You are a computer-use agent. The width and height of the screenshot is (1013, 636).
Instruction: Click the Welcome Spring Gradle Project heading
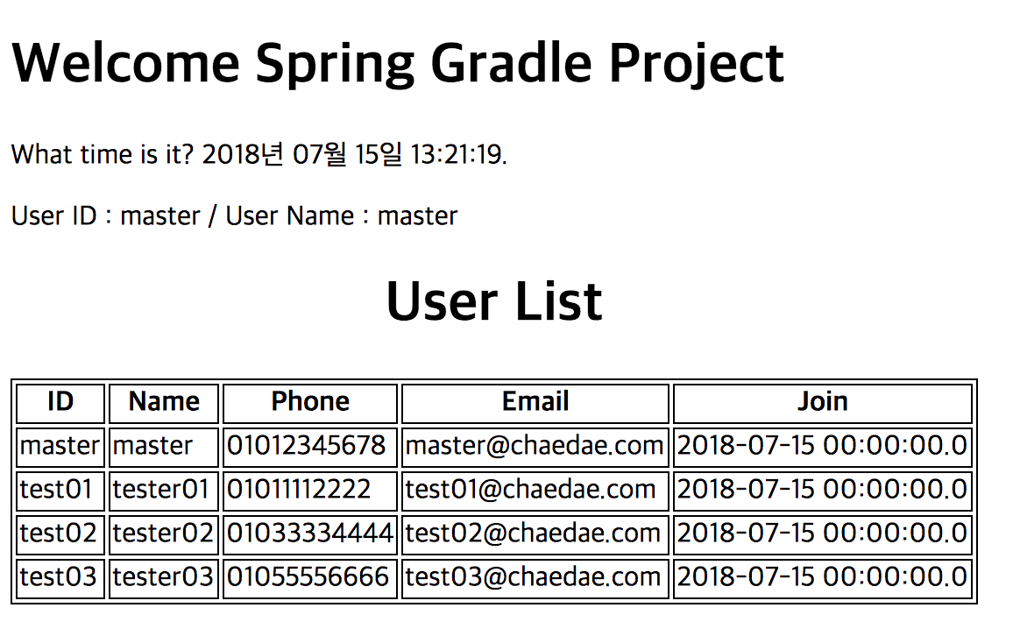[x=397, y=63]
